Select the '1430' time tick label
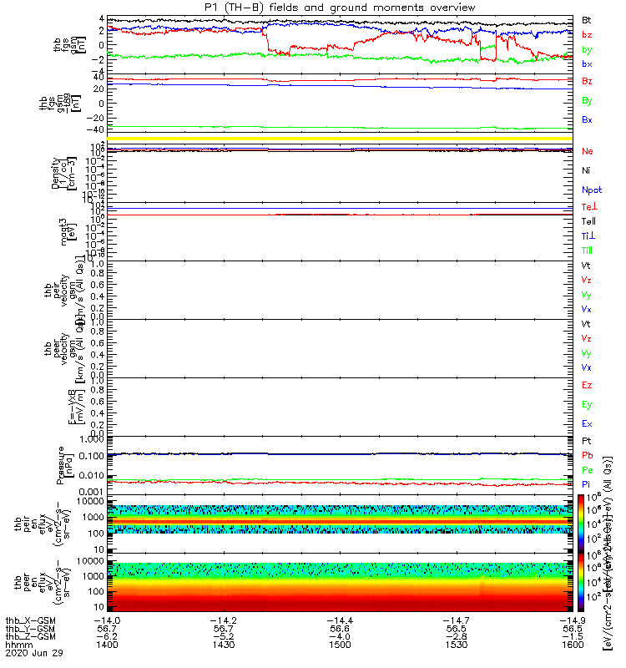Screen dimensions: 626x668 point(224,645)
